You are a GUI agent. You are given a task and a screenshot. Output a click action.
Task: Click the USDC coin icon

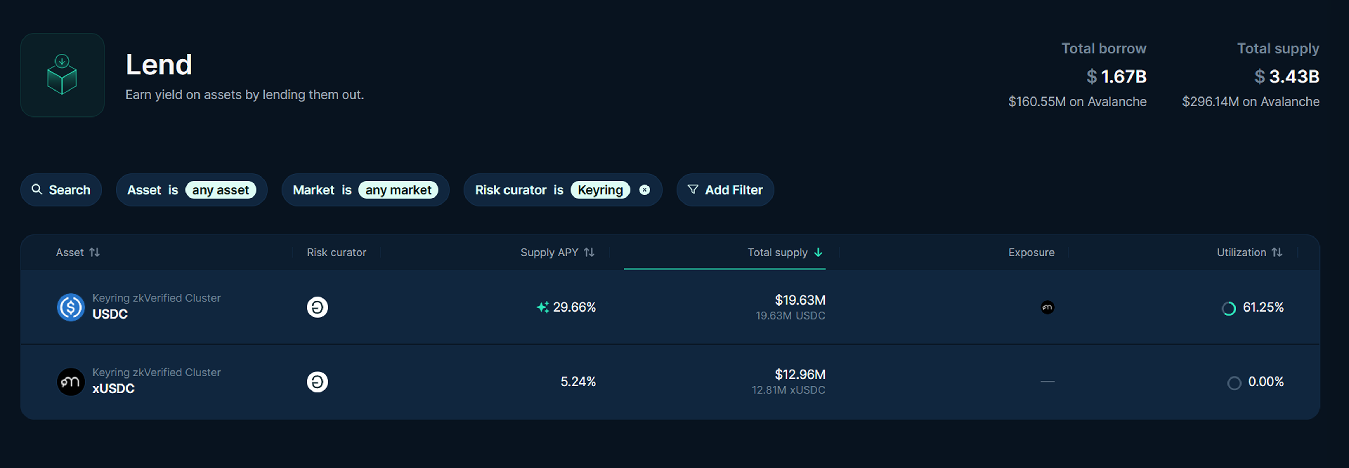(x=71, y=307)
